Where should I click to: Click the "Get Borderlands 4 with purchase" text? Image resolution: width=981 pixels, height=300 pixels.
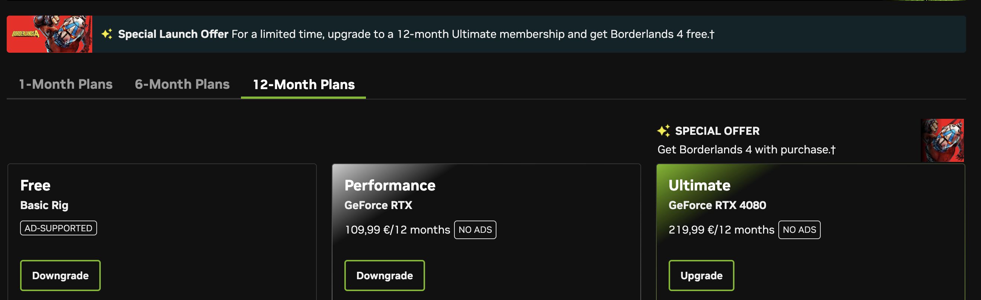(x=746, y=149)
